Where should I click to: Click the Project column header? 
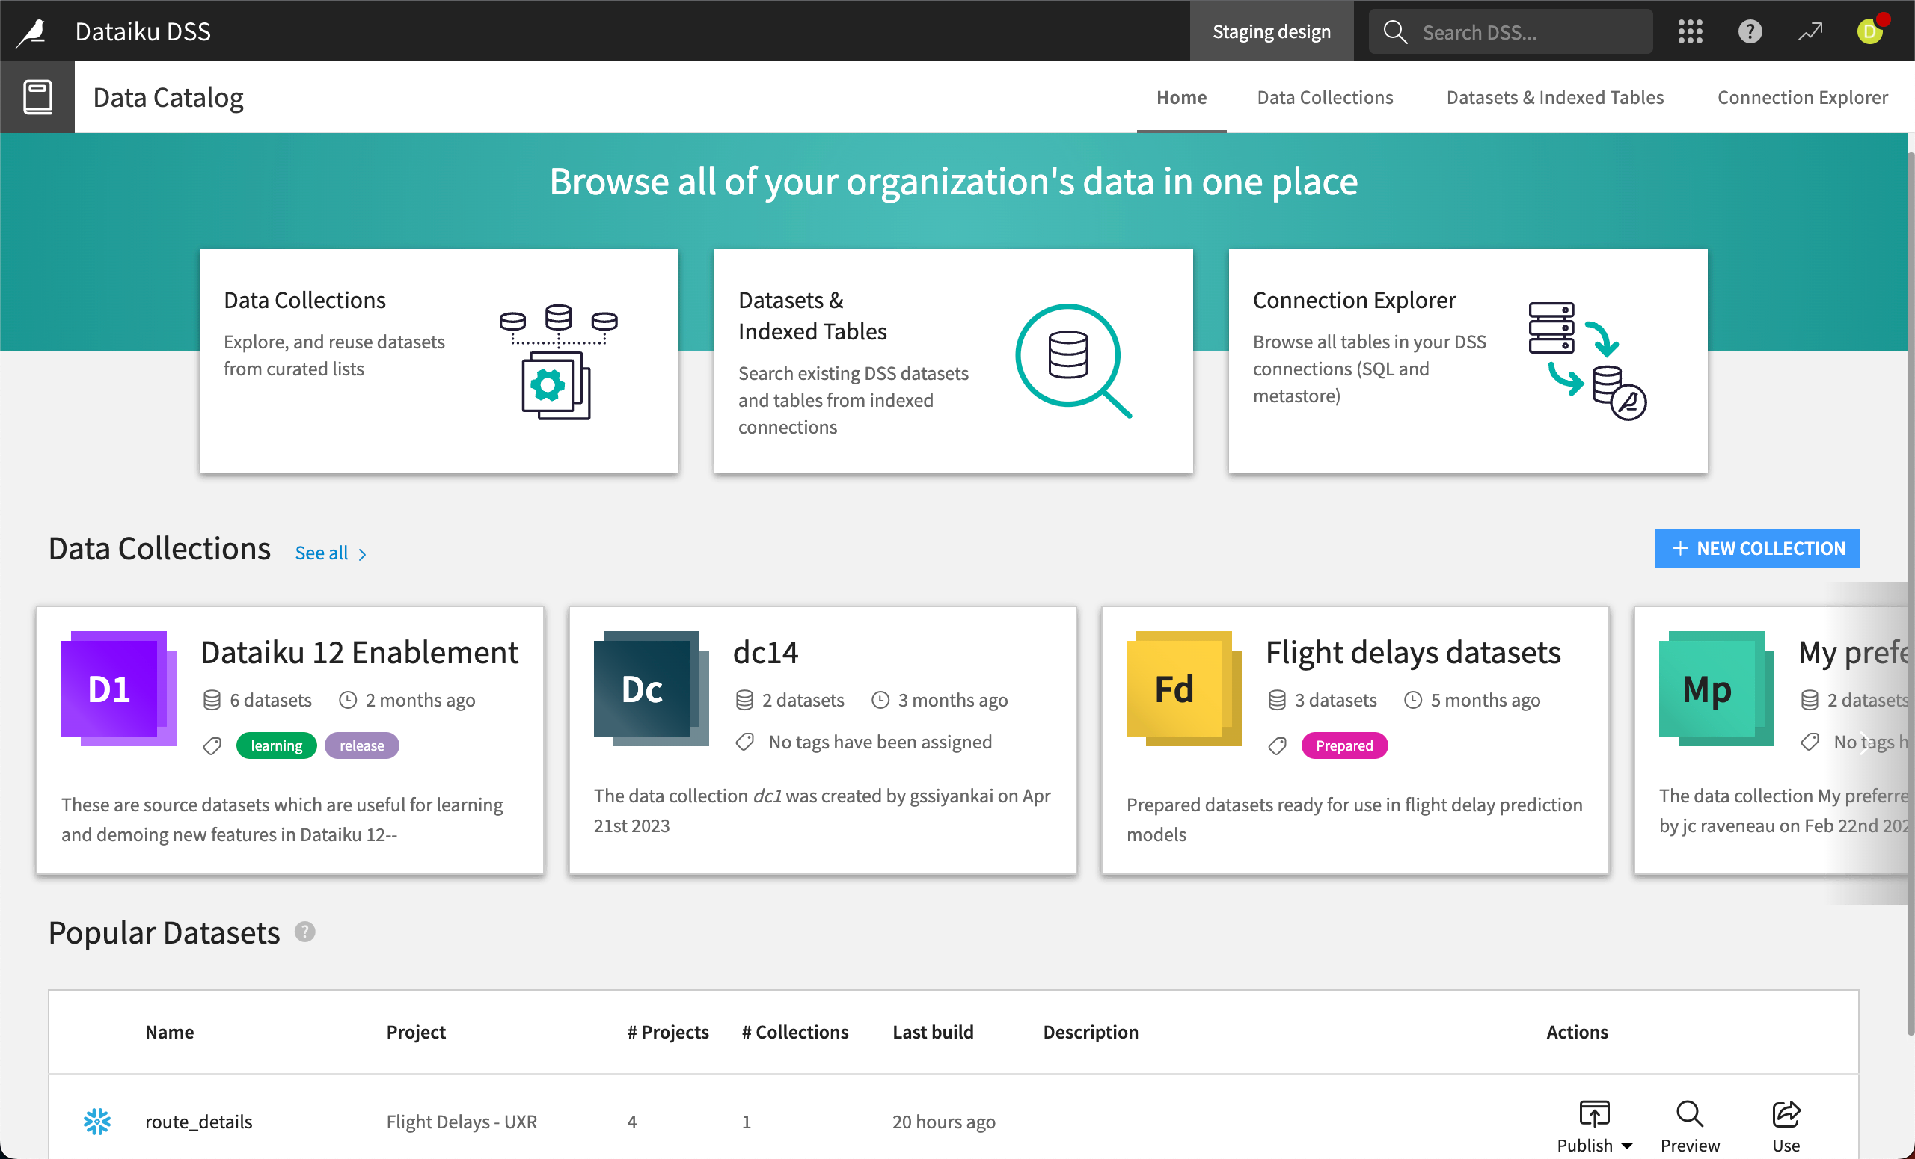[x=416, y=1032]
